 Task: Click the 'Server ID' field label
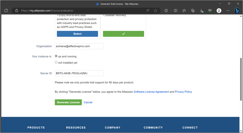46,73
